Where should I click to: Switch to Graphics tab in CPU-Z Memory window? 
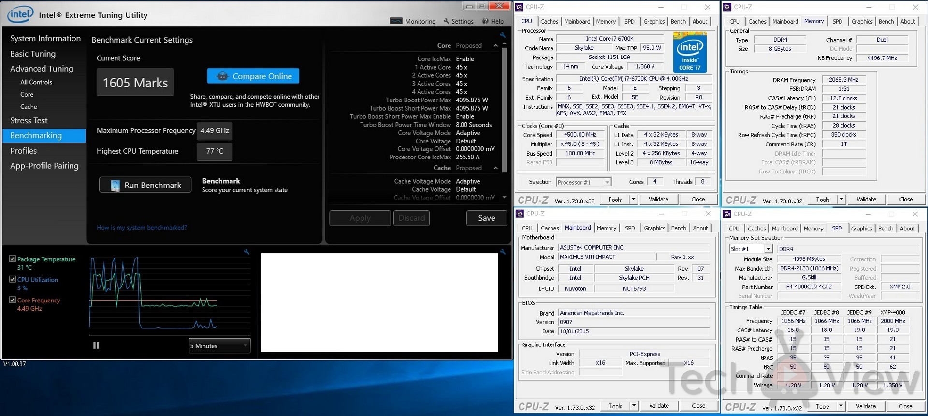pos(862,21)
